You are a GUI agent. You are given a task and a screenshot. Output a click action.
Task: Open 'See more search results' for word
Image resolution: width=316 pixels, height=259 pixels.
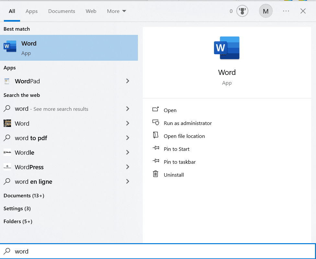(60, 109)
